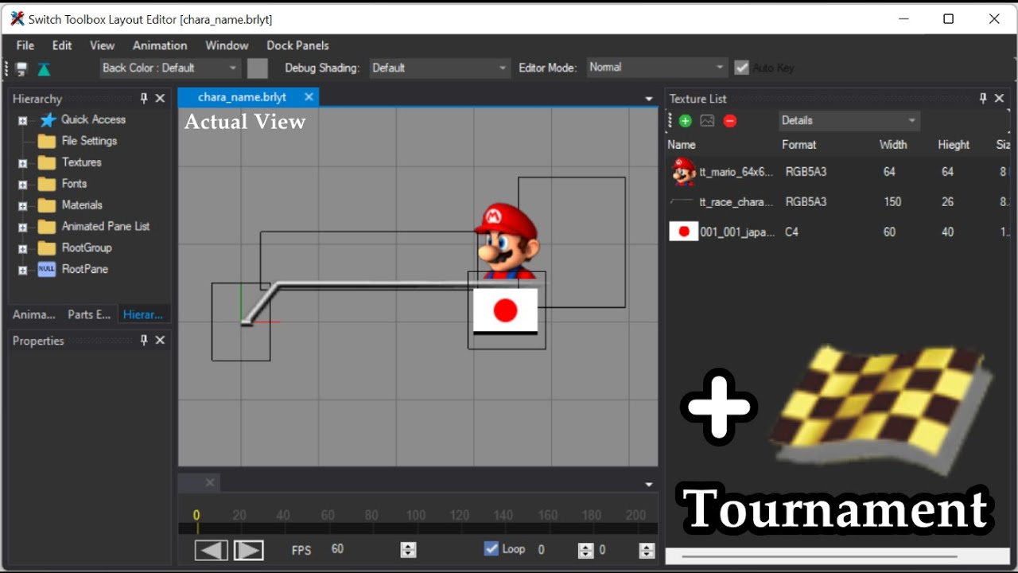Pin the Properties panel

[144, 340]
